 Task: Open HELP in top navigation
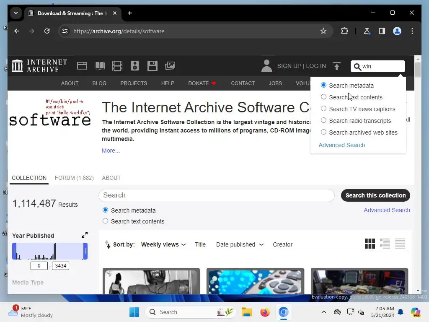(168, 83)
